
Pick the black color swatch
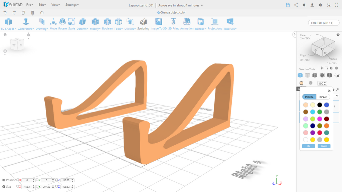(320, 105)
